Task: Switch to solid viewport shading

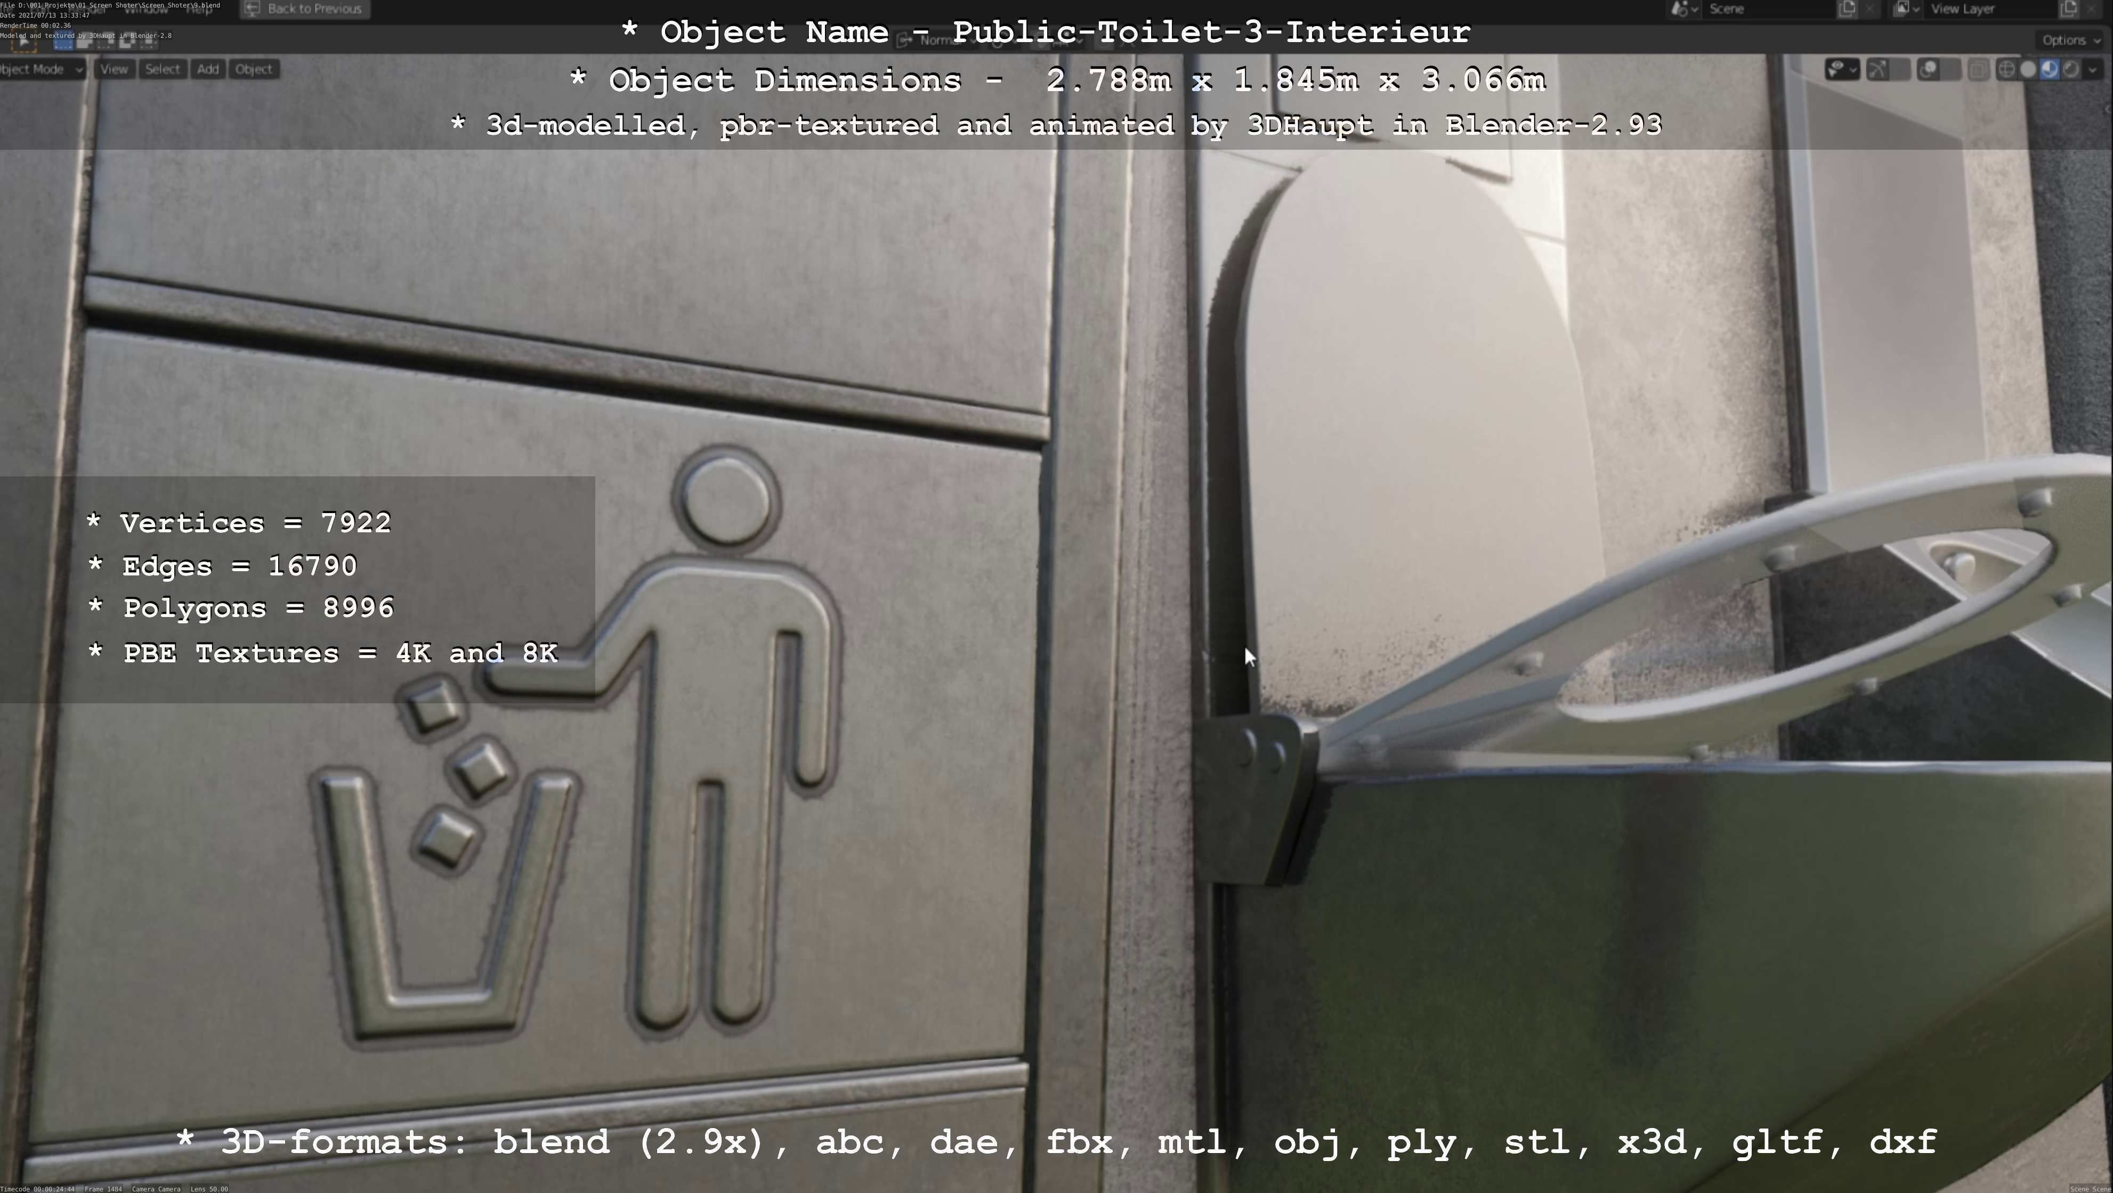Action: [2028, 70]
